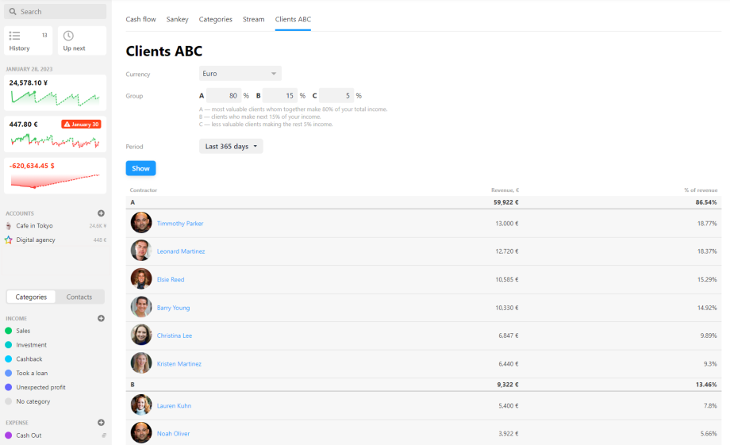Open the Cash flow tab
Screen dimensions: 730x445
coord(140,19)
